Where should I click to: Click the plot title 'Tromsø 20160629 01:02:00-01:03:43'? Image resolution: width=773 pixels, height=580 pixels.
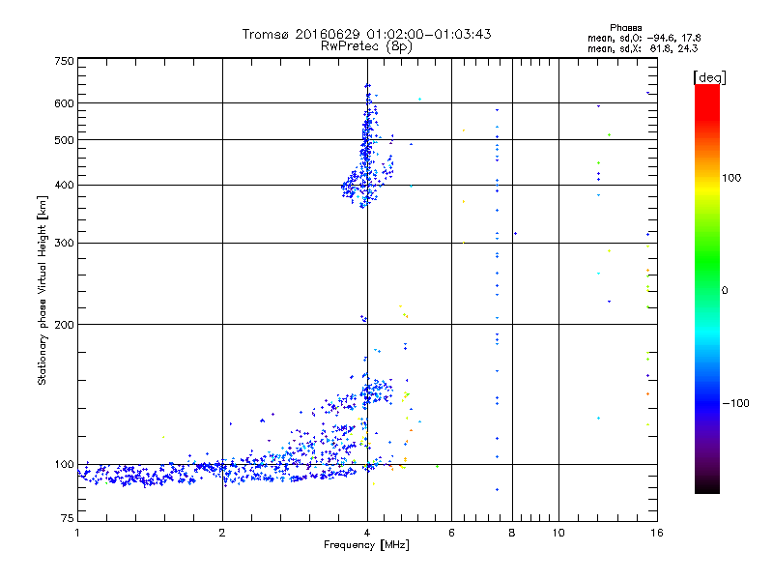coord(366,34)
